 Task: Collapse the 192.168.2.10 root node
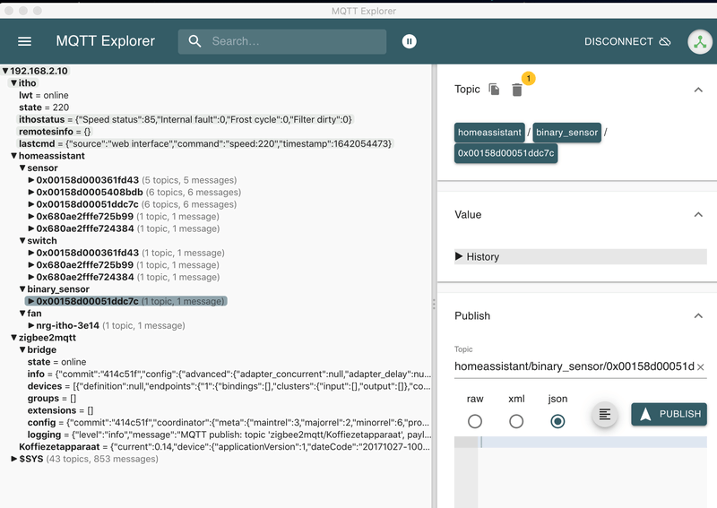(5, 71)
